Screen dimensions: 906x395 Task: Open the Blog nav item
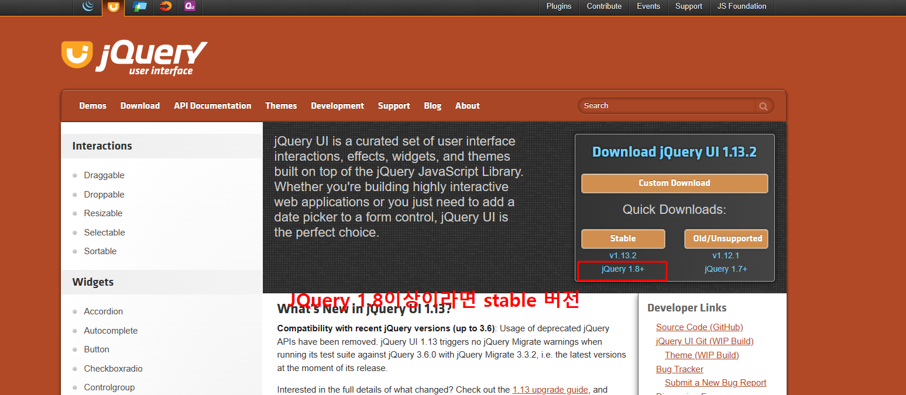coord(433,106)
